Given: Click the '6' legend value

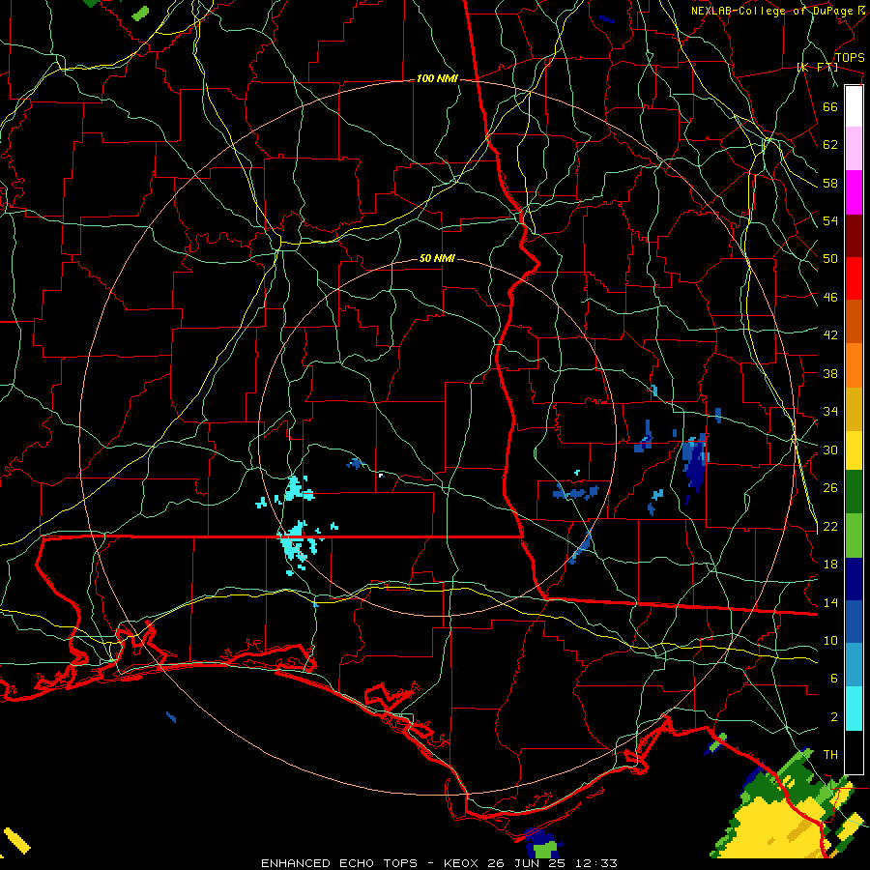Looking at the screenshot, I should coord(834,679).
